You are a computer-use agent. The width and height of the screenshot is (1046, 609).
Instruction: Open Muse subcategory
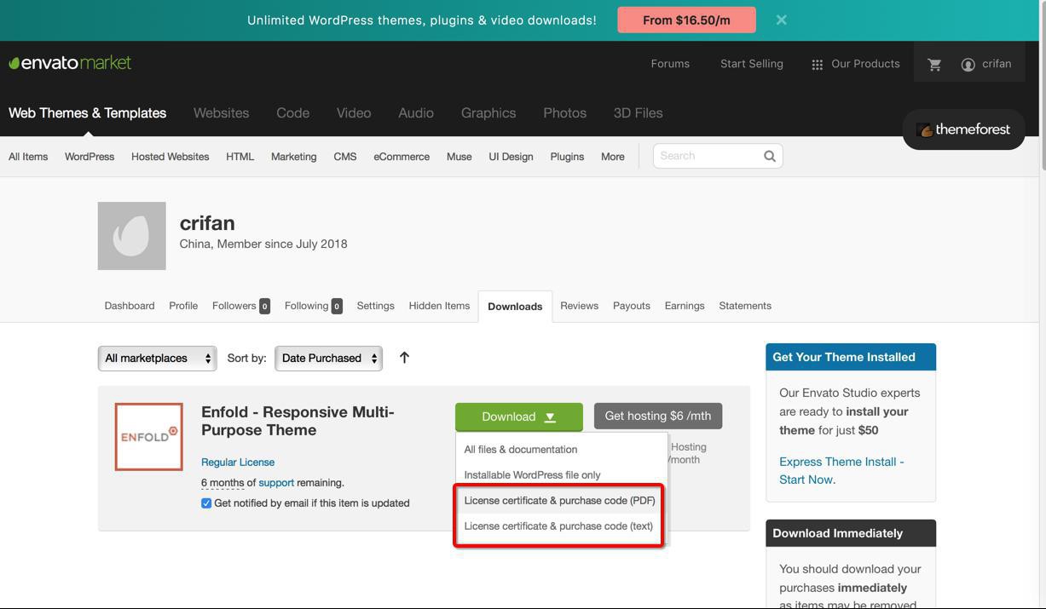459,157
